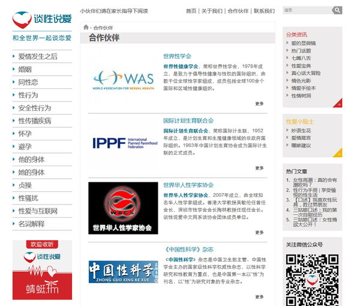This screenshot has height=306, width=360.
Task: Click the 《中国性科学》杂志 title link
Action: click(188, 250)
